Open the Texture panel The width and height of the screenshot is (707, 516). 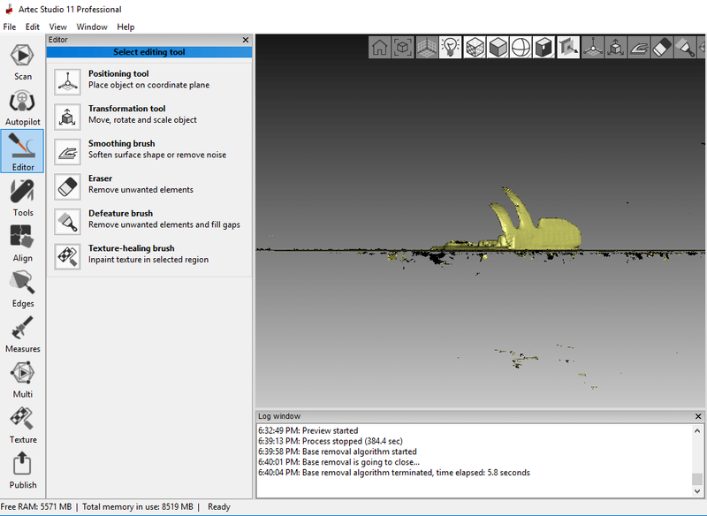pyautogui.click(x=22, y=424)
